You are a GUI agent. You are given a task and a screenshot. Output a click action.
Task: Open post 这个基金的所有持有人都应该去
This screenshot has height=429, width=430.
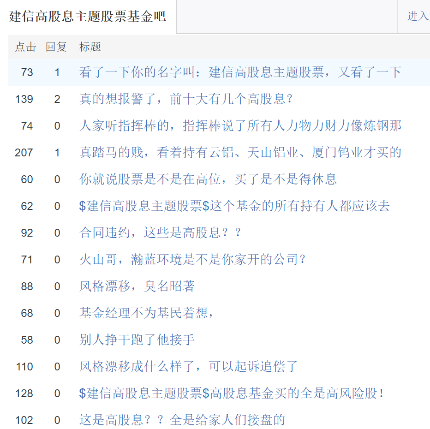pyautogui.click(x=234, y=206)
